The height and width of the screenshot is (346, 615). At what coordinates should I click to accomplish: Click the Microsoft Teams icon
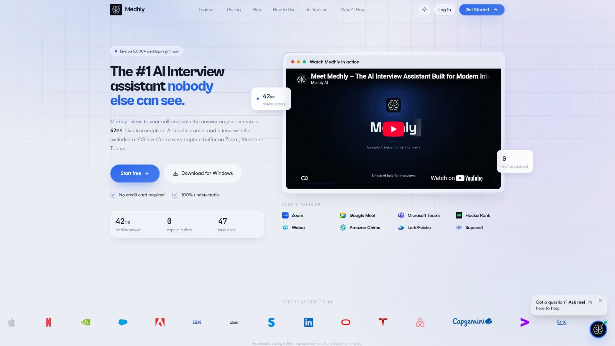[401, 215]
